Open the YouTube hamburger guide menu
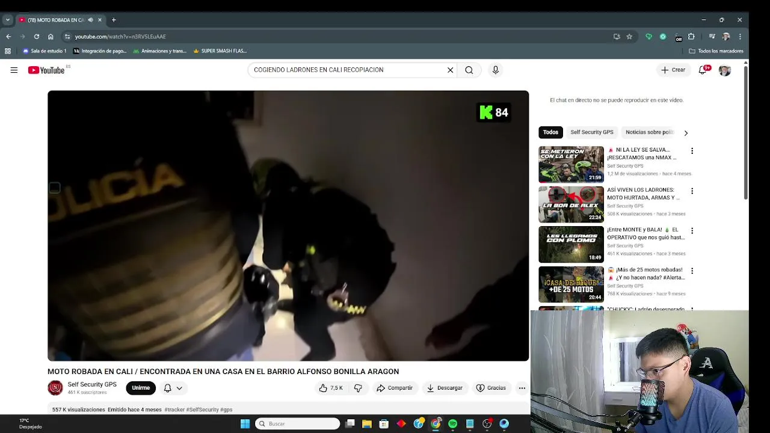The width and height of the screenshot is (770, 433). (14, 70)
